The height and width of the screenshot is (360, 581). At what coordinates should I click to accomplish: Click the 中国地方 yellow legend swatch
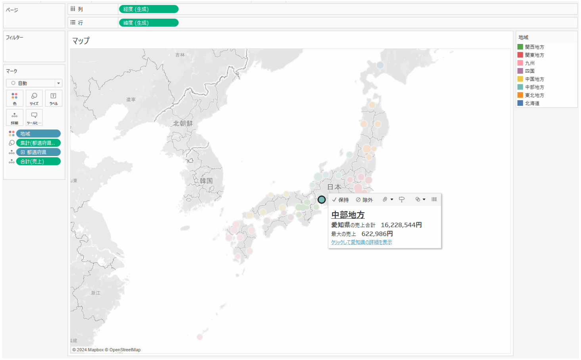pyautogui.click(x=520, y=79)
